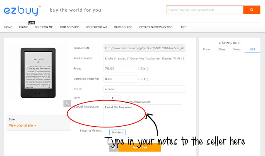
Task: Click the Product Name field
Action: point(145,58)
